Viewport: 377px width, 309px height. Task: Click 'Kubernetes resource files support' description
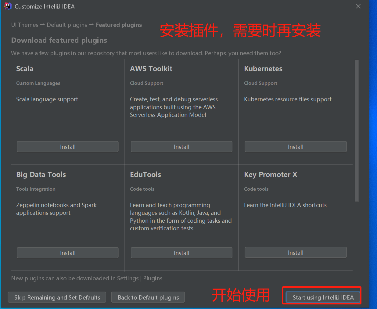click(x=288, y=99)
